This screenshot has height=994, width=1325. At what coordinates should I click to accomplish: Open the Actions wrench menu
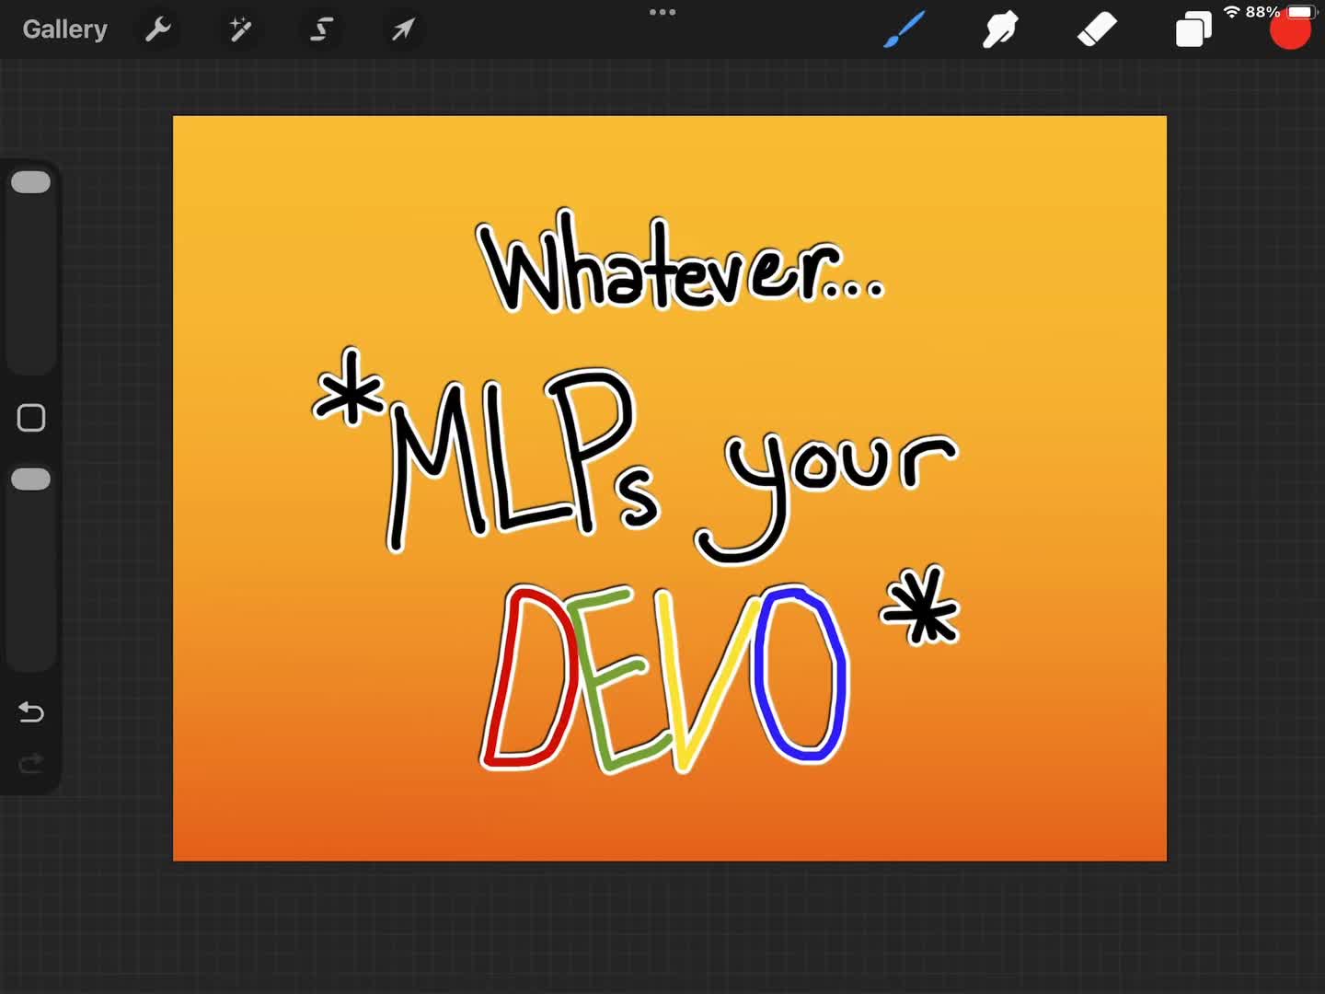(158, 29)
